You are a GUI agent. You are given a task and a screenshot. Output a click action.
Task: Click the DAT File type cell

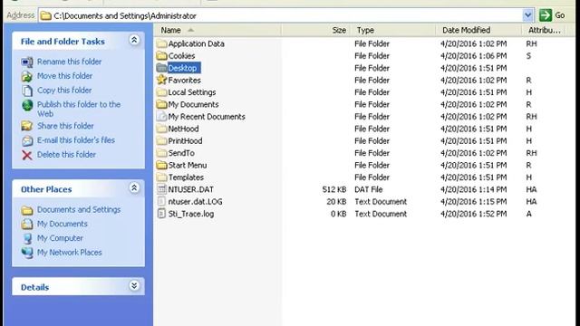369,189
